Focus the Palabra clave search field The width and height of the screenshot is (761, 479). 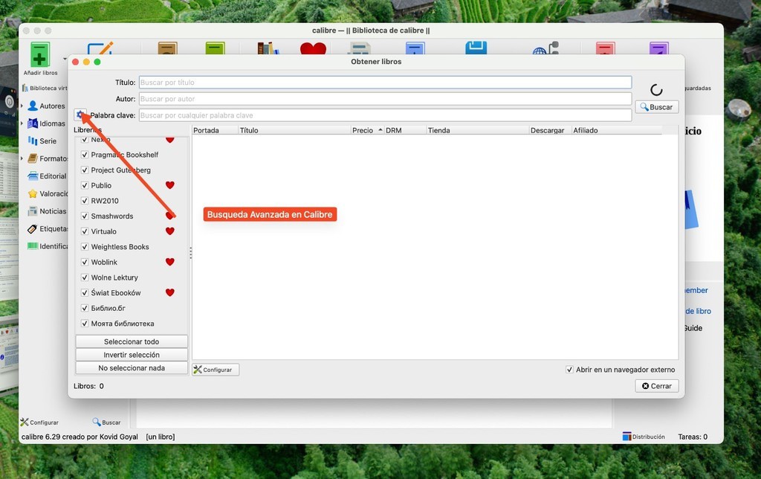(x=386, y=115)
